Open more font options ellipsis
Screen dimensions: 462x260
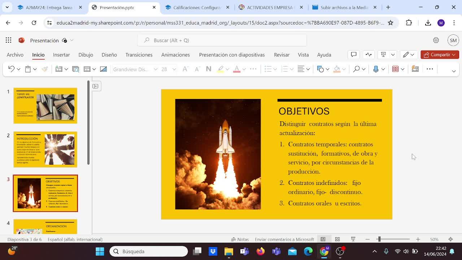(253, 69)
